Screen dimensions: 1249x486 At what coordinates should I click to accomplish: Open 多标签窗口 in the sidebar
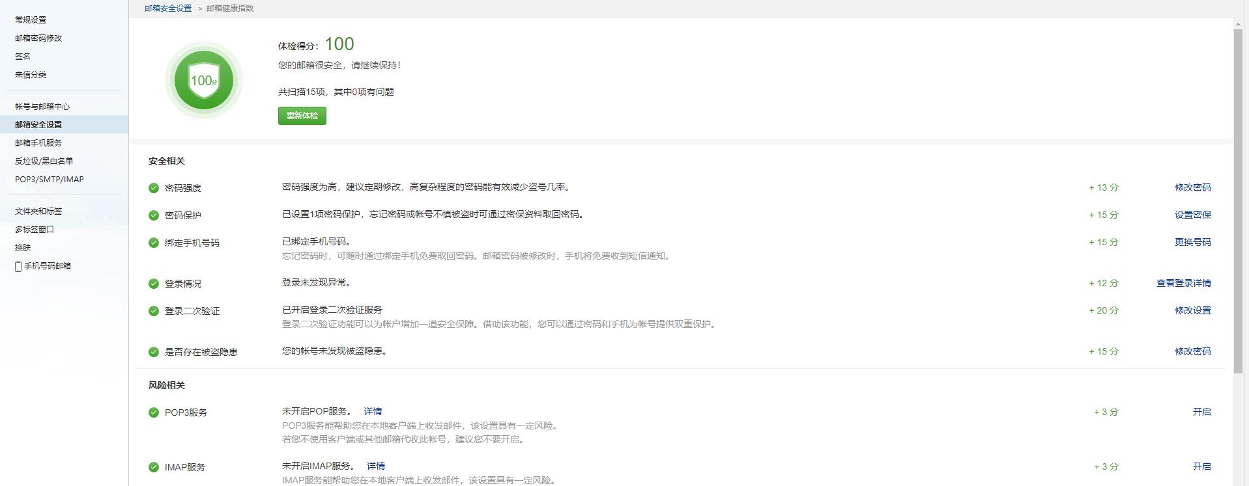pyautogui.click(x=35, y=230)
